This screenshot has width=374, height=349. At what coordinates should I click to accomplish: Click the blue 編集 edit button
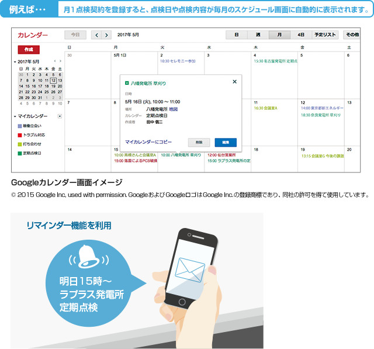coord(226,143)
